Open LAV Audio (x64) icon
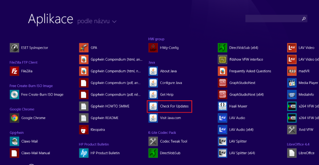This screenshot has height=165, width=319. (223, 130)
